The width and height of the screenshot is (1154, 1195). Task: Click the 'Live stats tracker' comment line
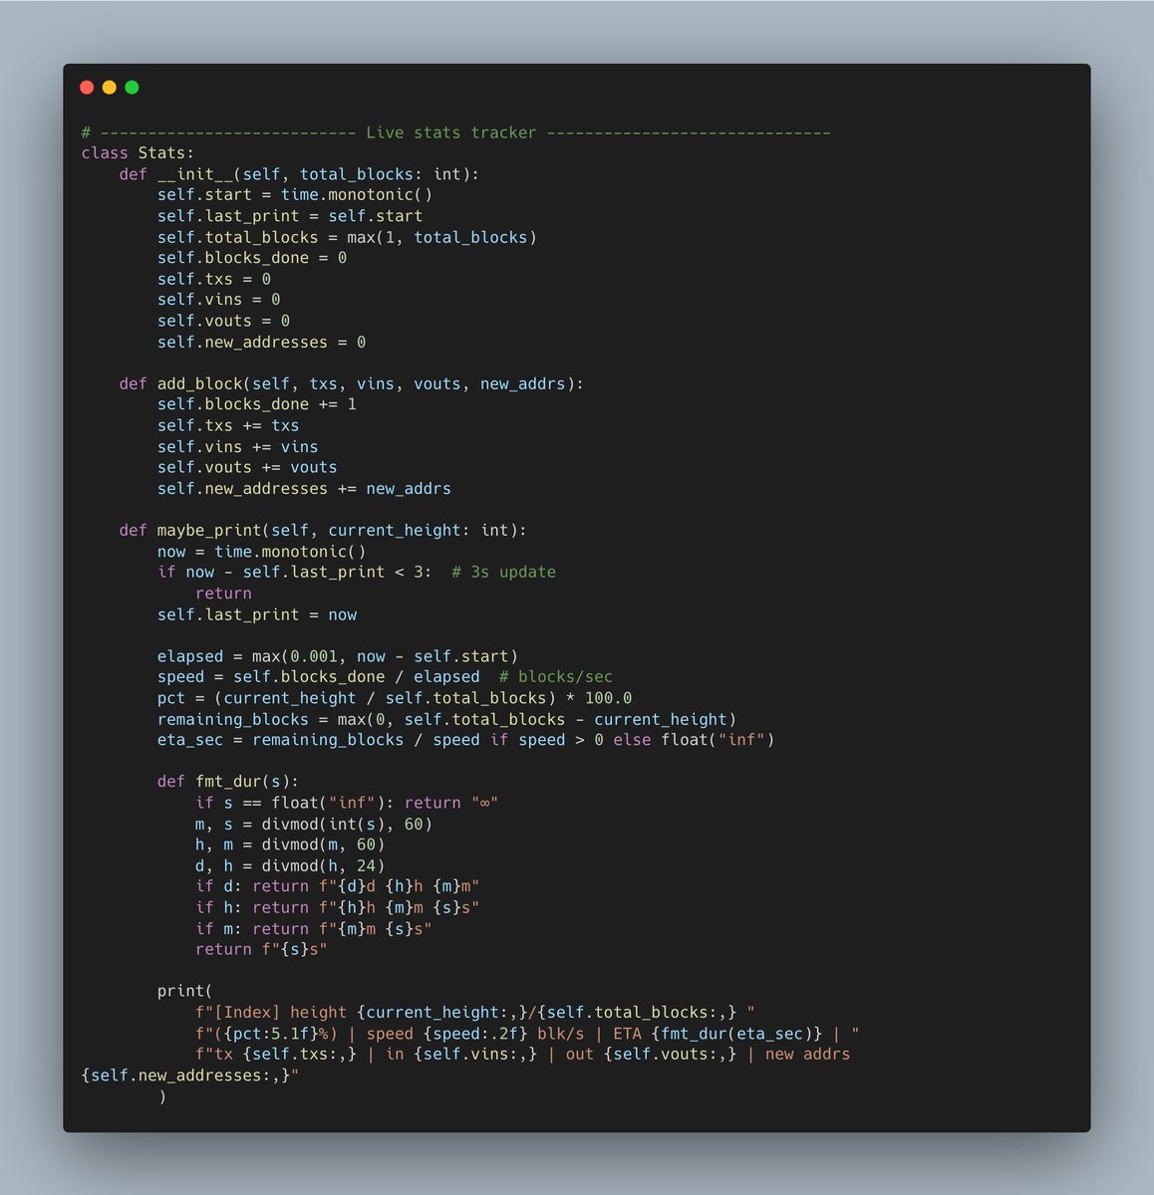(455, 132)
